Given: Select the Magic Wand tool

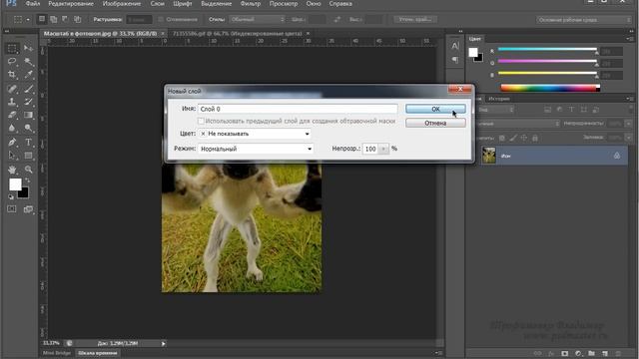Looking at the screenshot, I should [28, 62].
